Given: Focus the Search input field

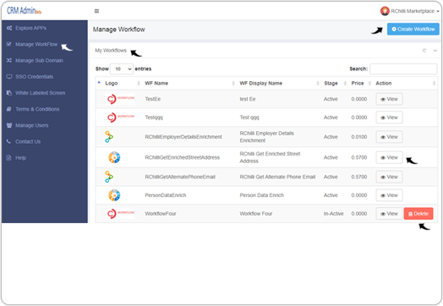Looking at the screenshot, I should (x=403, y=69).
